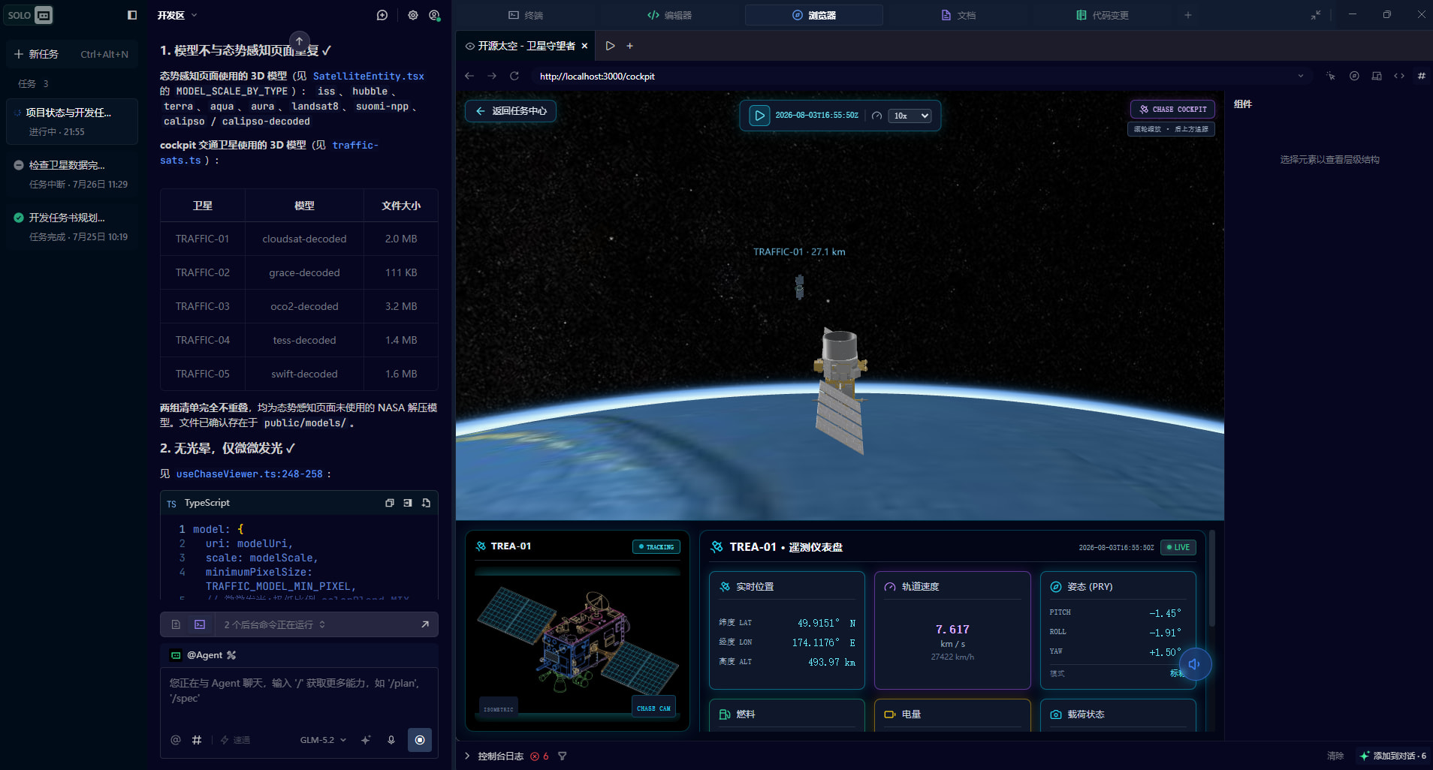
Task: Open the address bar history dropdown
Action: pos(1301,76)
